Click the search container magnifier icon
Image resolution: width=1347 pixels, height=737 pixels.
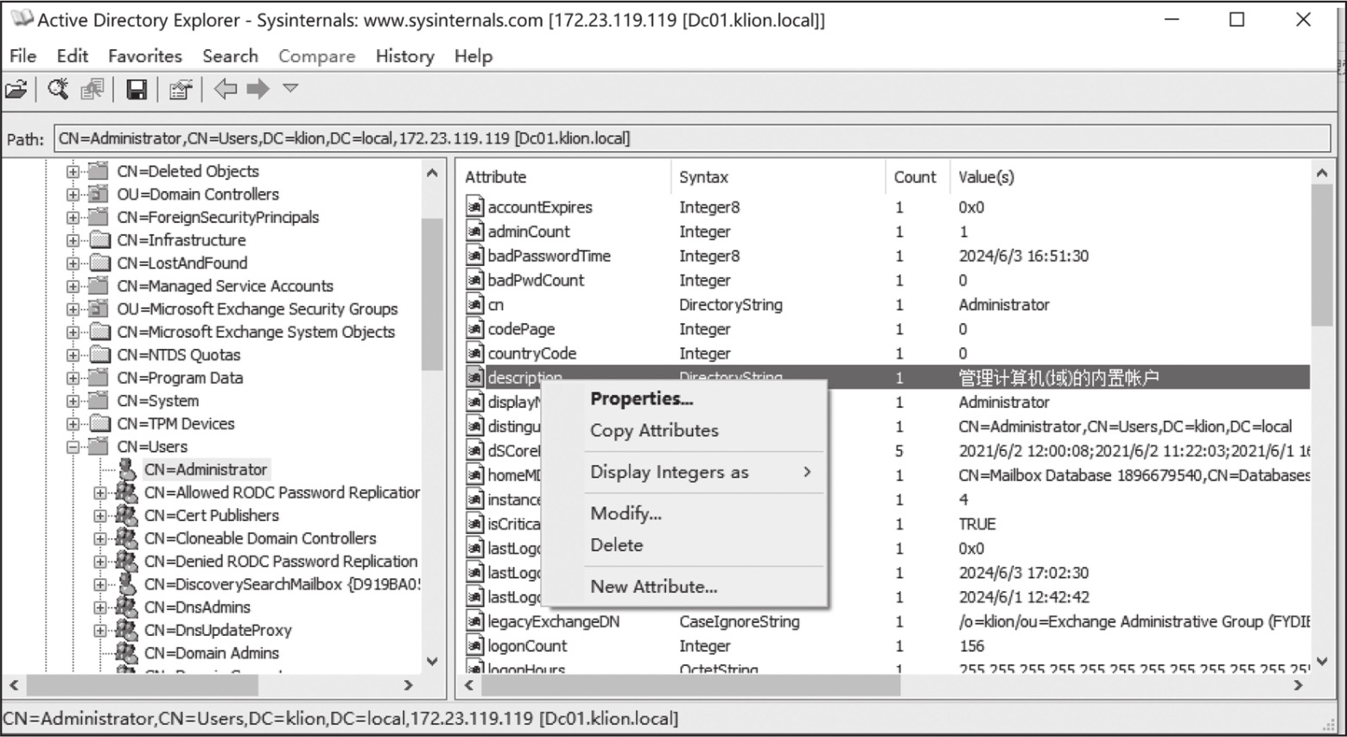[58, 89]
